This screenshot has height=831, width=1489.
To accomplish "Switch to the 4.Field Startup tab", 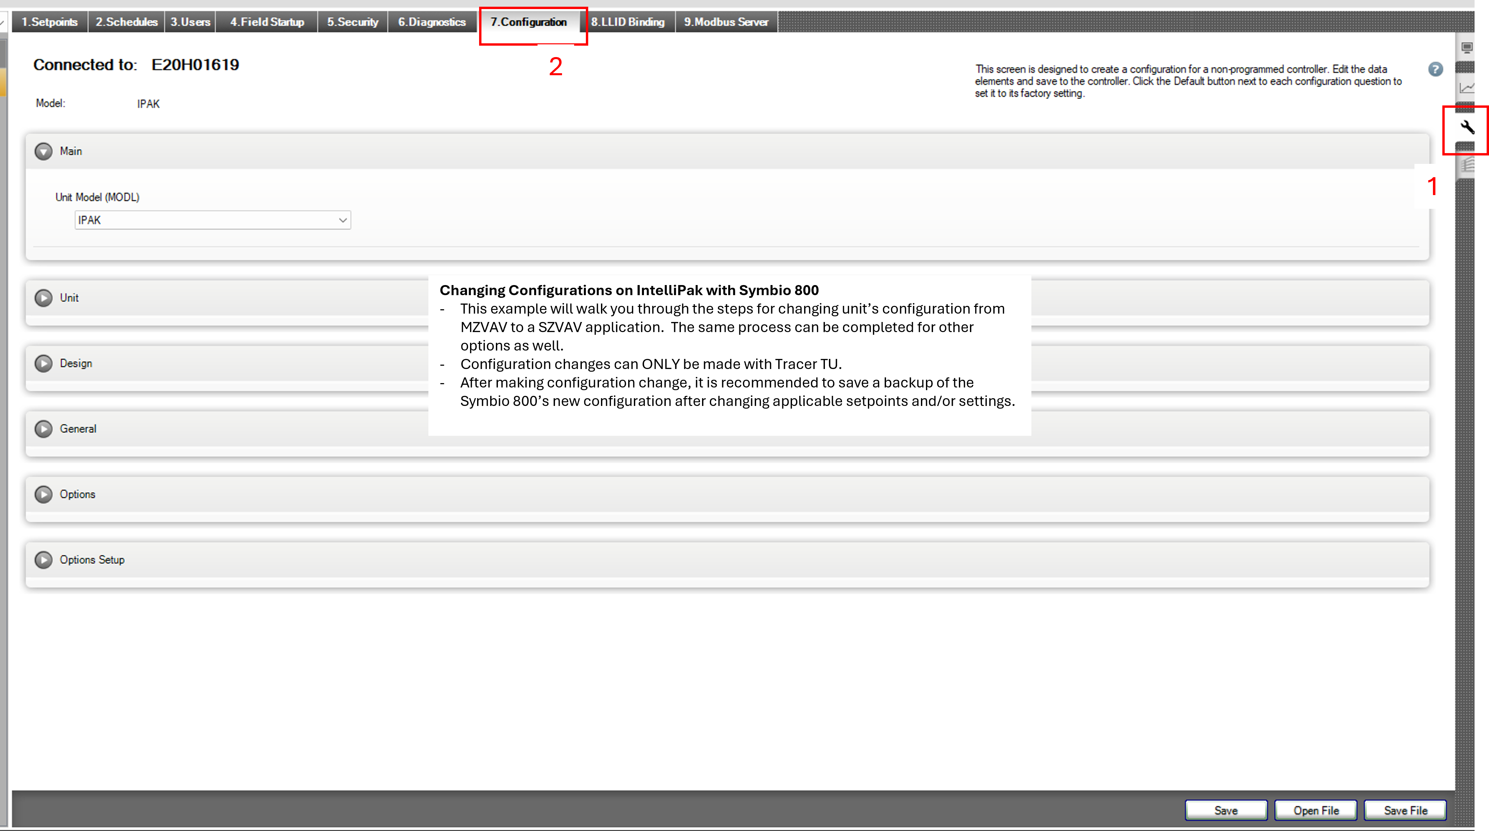I will coord(267,22).
